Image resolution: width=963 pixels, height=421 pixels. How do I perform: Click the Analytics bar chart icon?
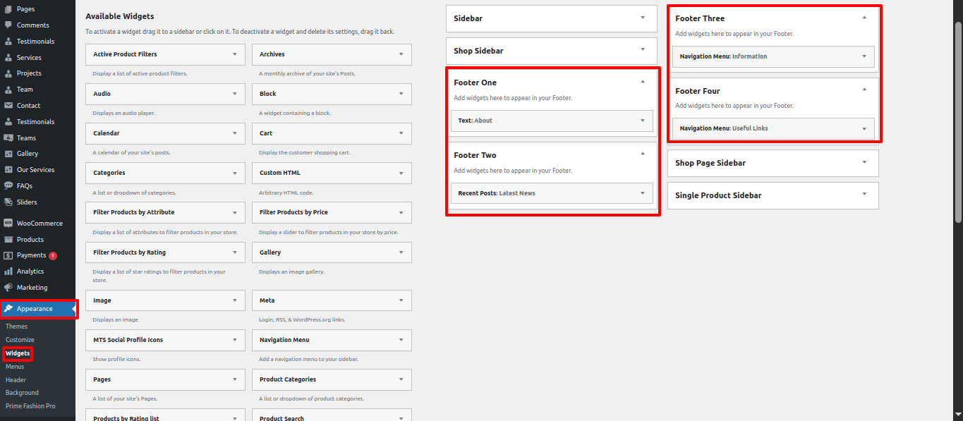[x=8, y=271]
